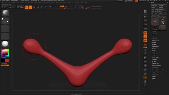Screen dimensions: 169x95
Task: Expand the Morph Target section
Action: pyautogui.click(x=155, y=57)
